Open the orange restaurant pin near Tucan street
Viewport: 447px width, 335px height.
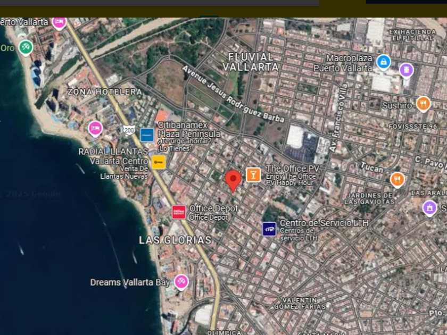[x=397, y=180]
